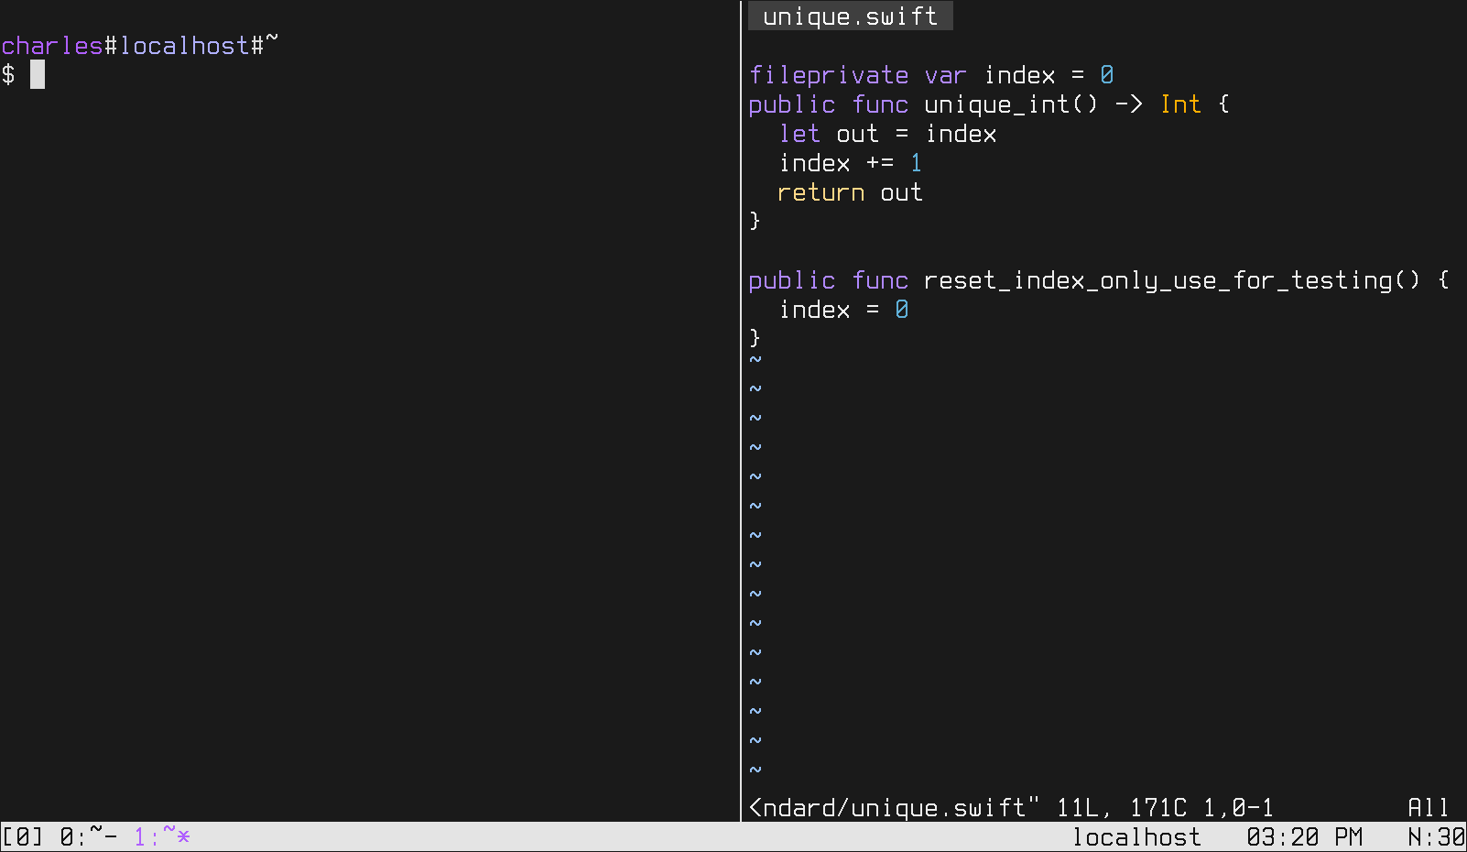
Task: Click the vim status file path
Action: point(894,807)
